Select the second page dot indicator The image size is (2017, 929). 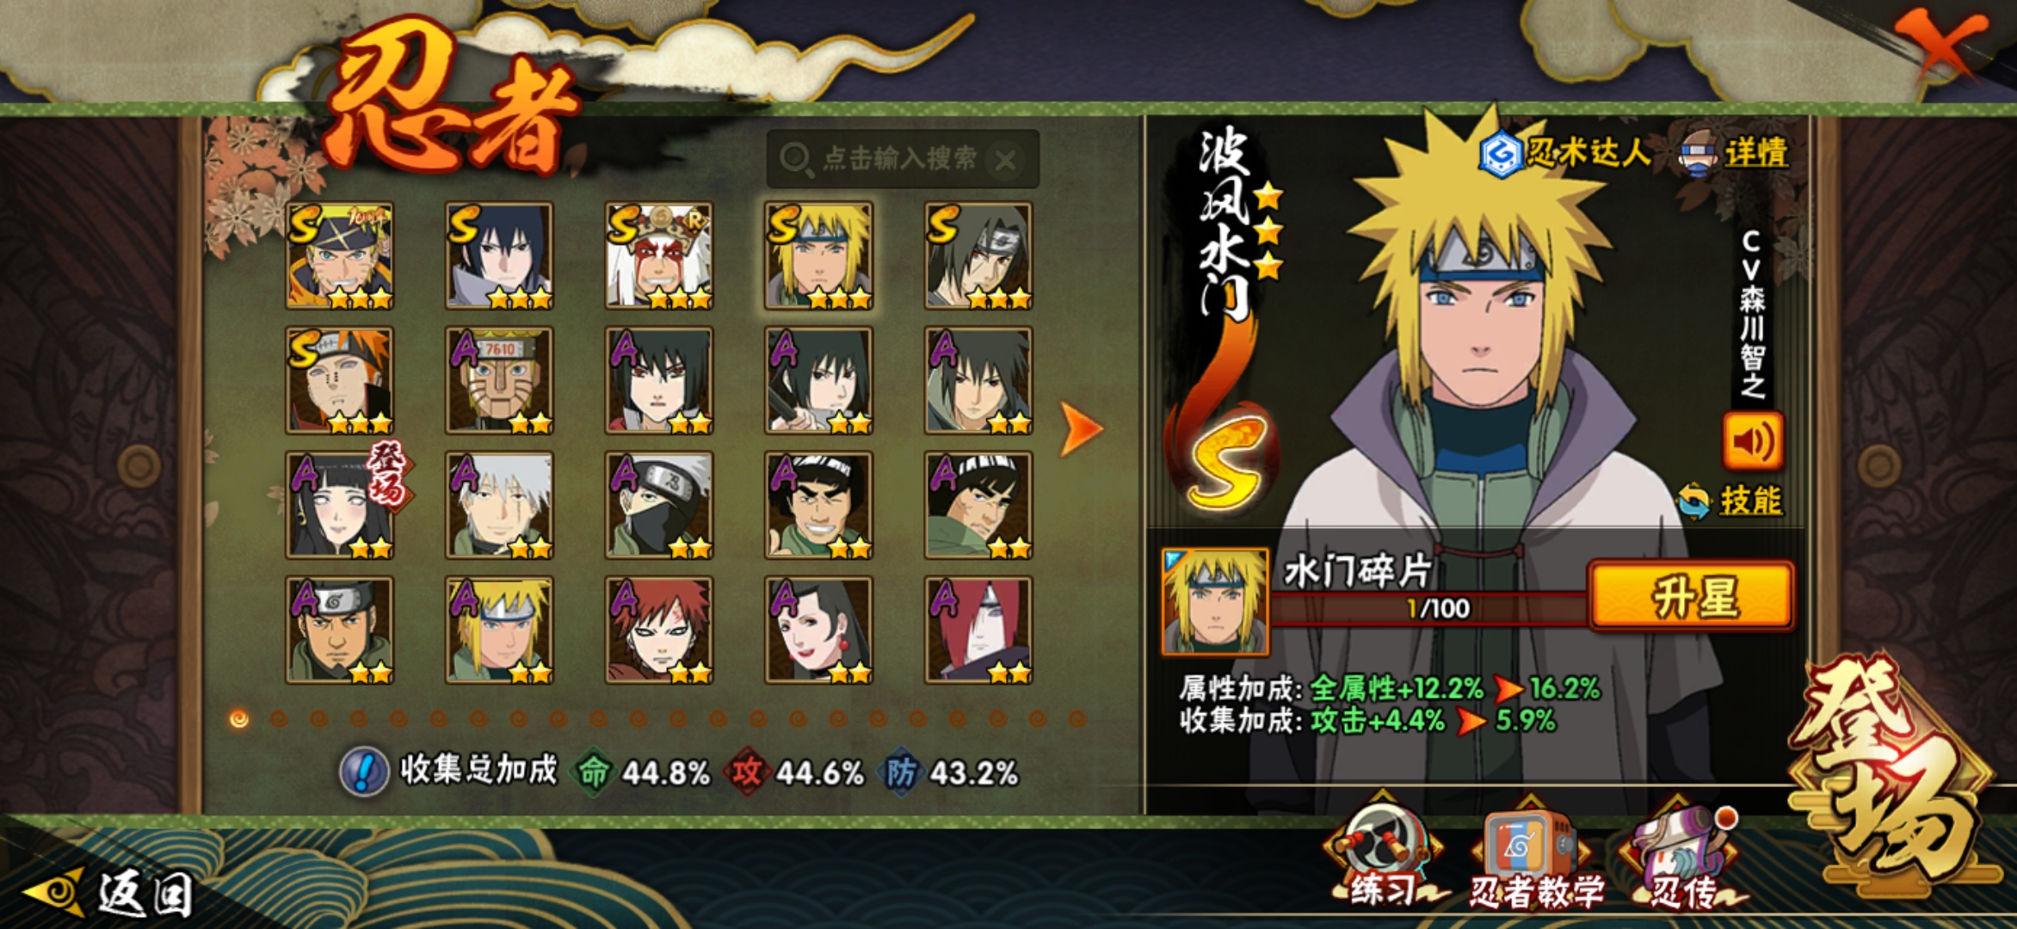[x=279, y=718]
